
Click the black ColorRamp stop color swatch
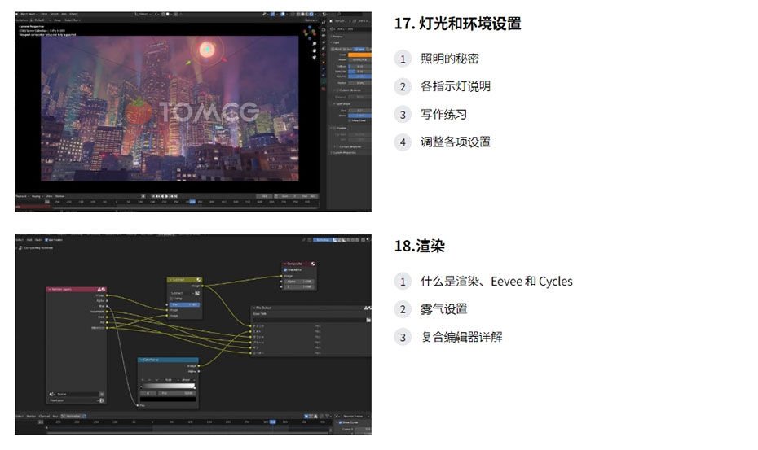click(168, 400)
